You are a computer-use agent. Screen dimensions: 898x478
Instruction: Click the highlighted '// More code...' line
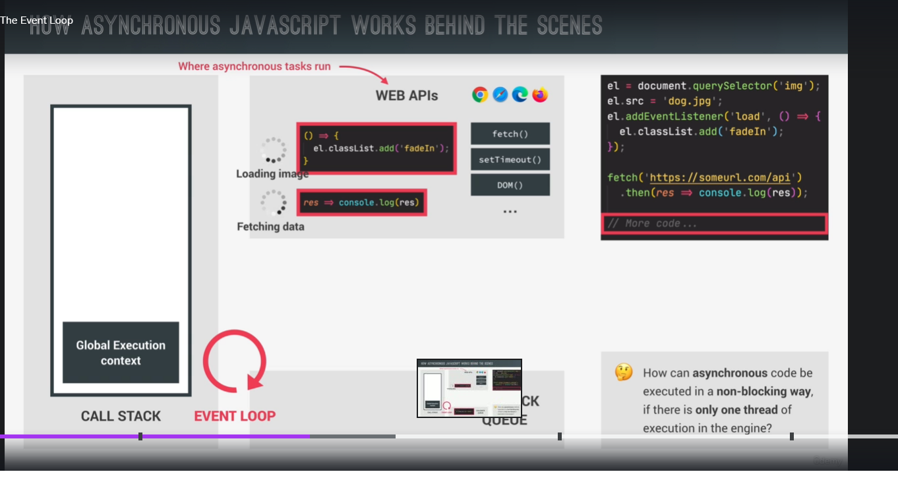713,224
